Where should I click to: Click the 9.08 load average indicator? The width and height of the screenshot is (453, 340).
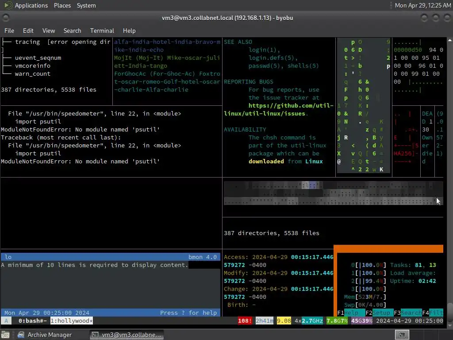click(x=284, y=321)
